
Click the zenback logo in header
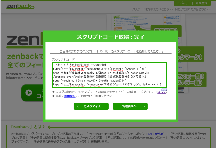[21, 6]
